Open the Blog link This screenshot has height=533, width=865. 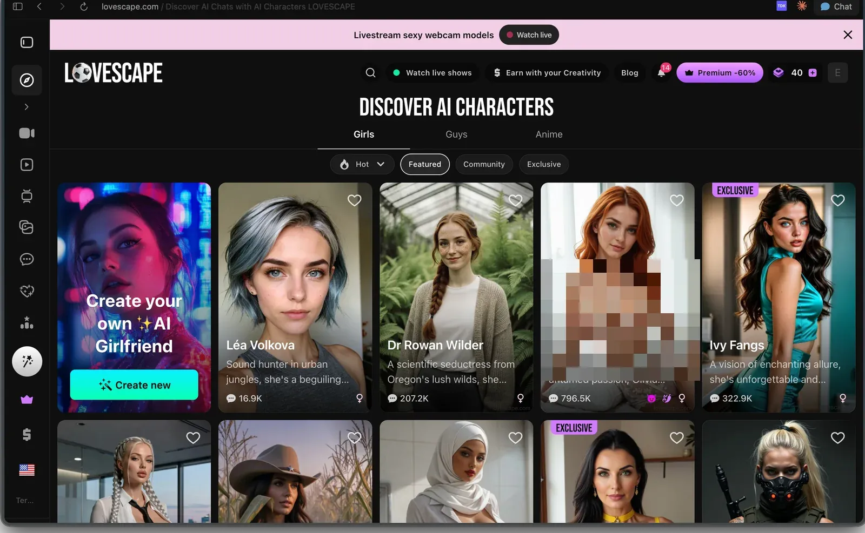tap(629, 72)
